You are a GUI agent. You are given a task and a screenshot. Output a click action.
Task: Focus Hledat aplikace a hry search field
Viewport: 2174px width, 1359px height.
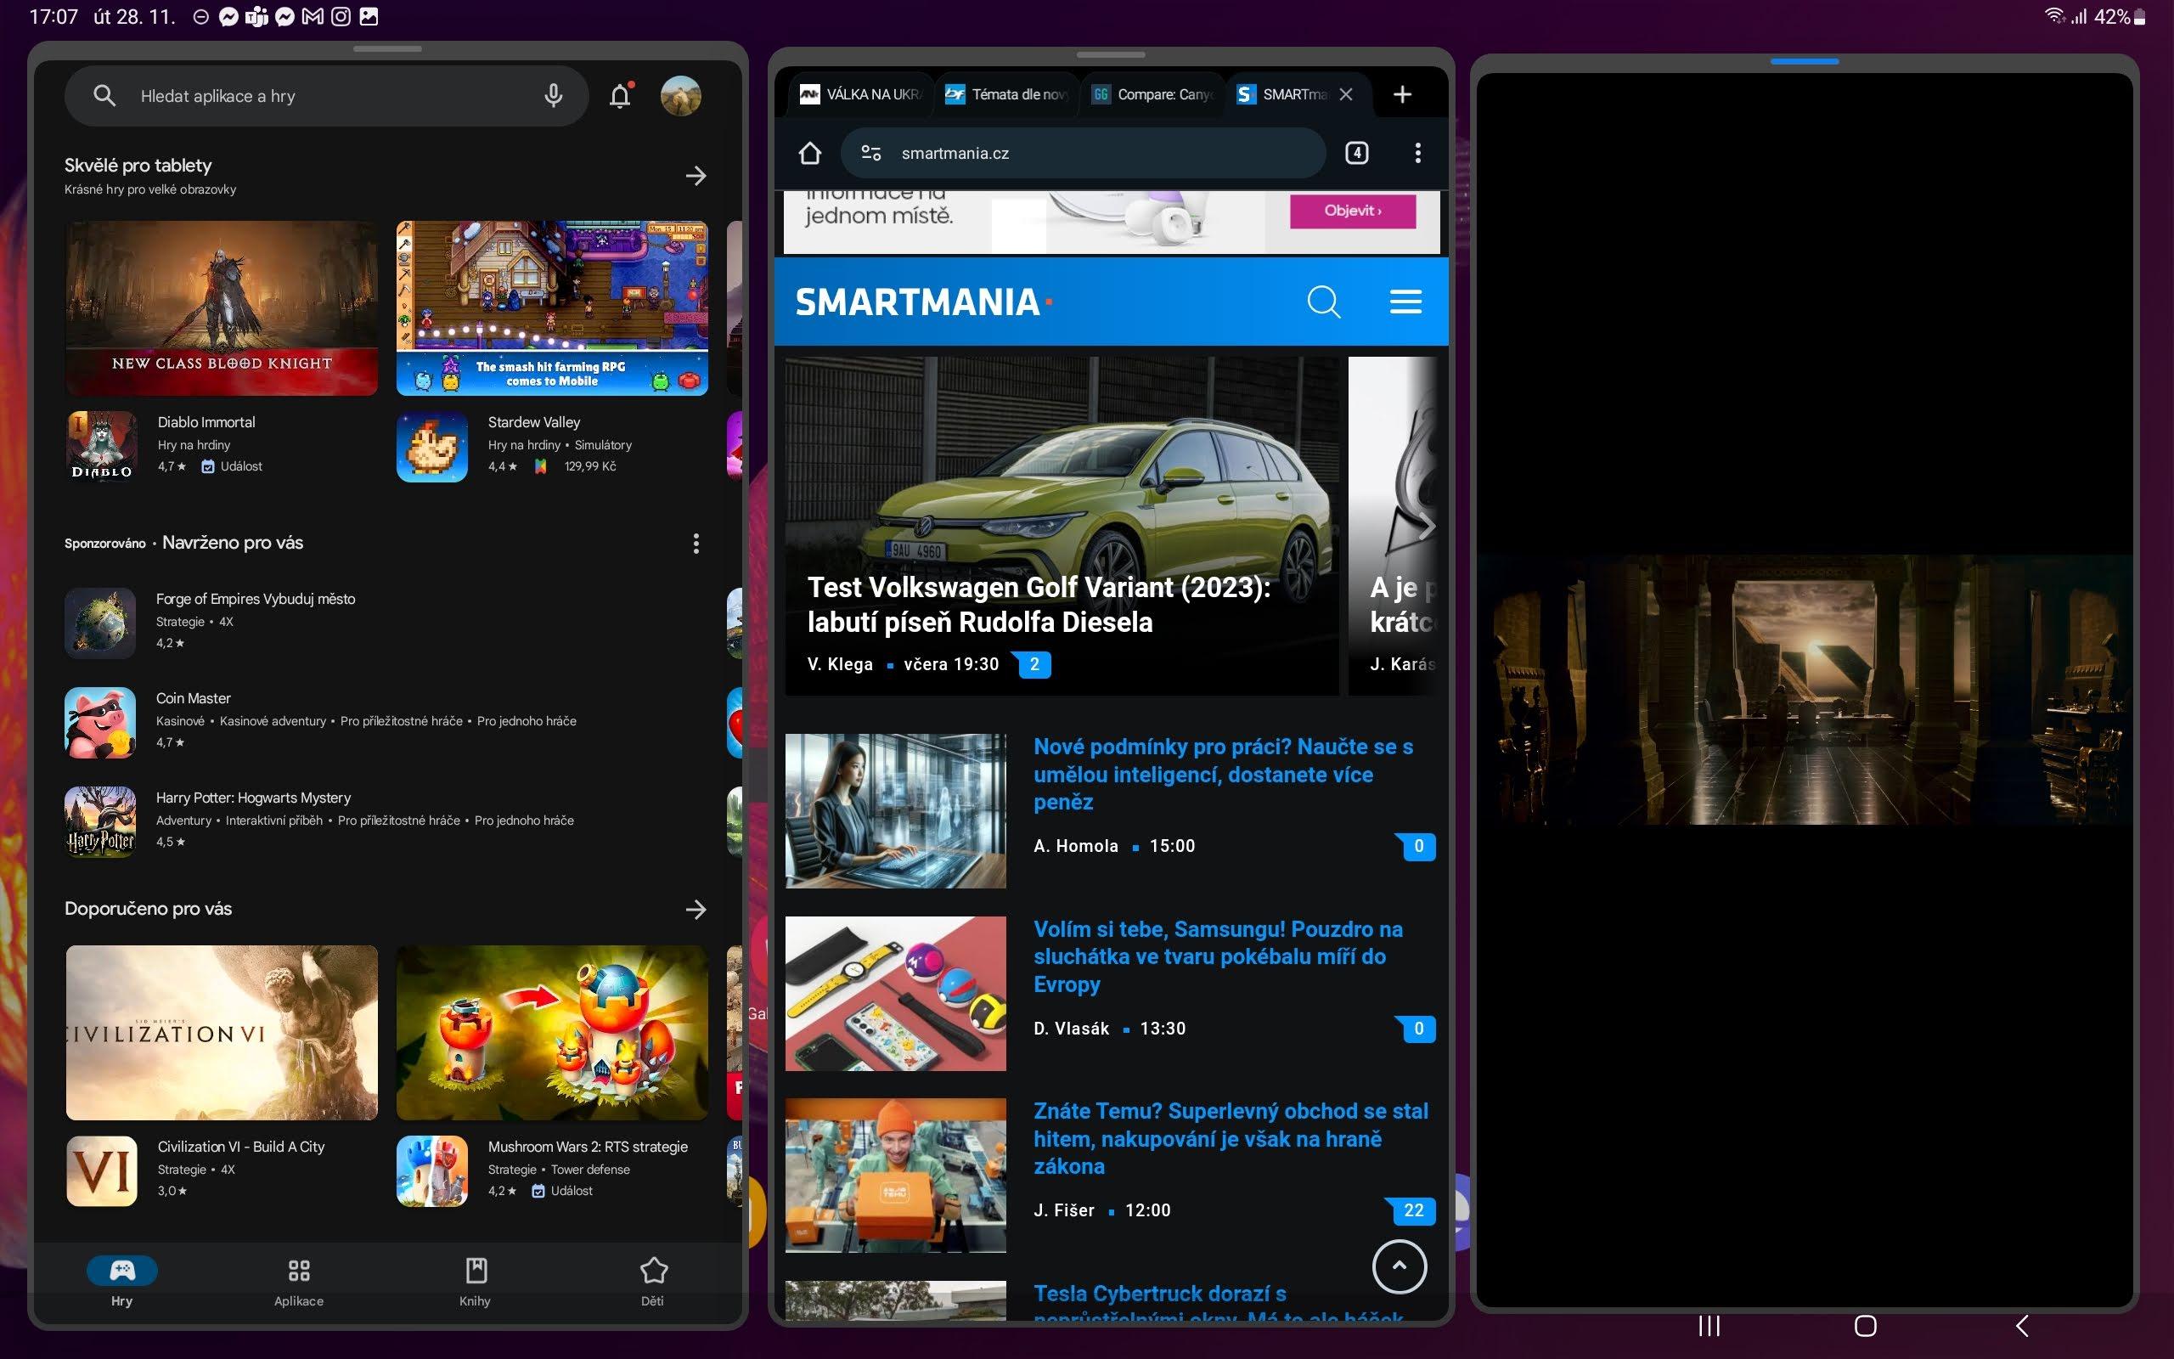326,95
